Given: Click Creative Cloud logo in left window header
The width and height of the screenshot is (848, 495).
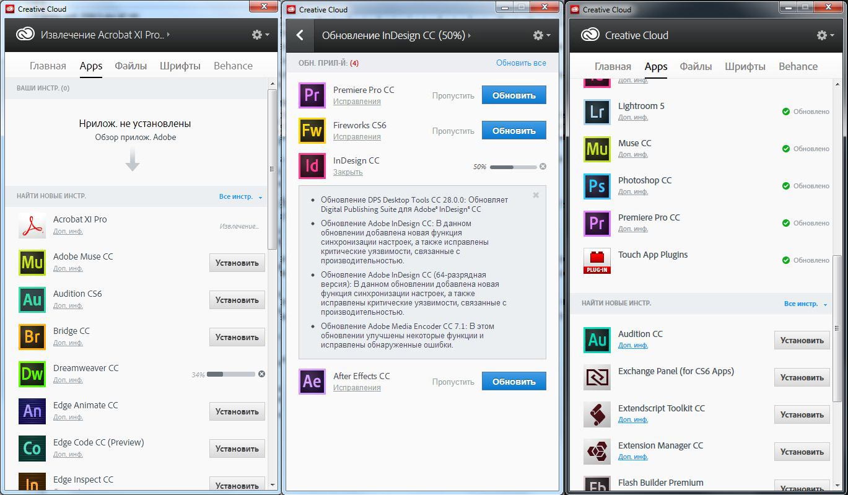Looking at the screenshot, I should click(x=25, y=35).
